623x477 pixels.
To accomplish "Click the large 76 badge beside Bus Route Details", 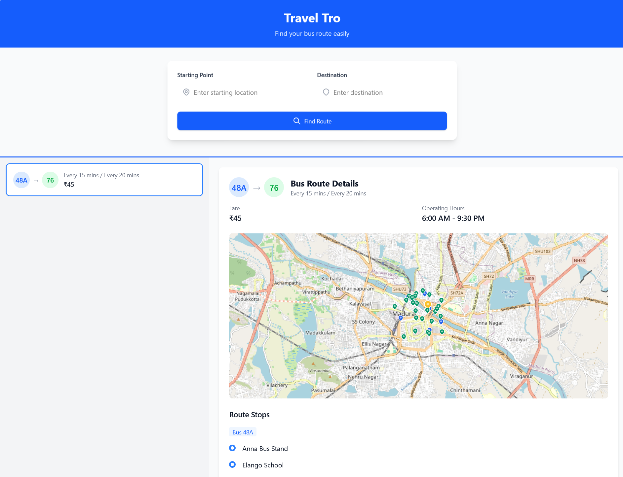I will click(x=274, y=188).
